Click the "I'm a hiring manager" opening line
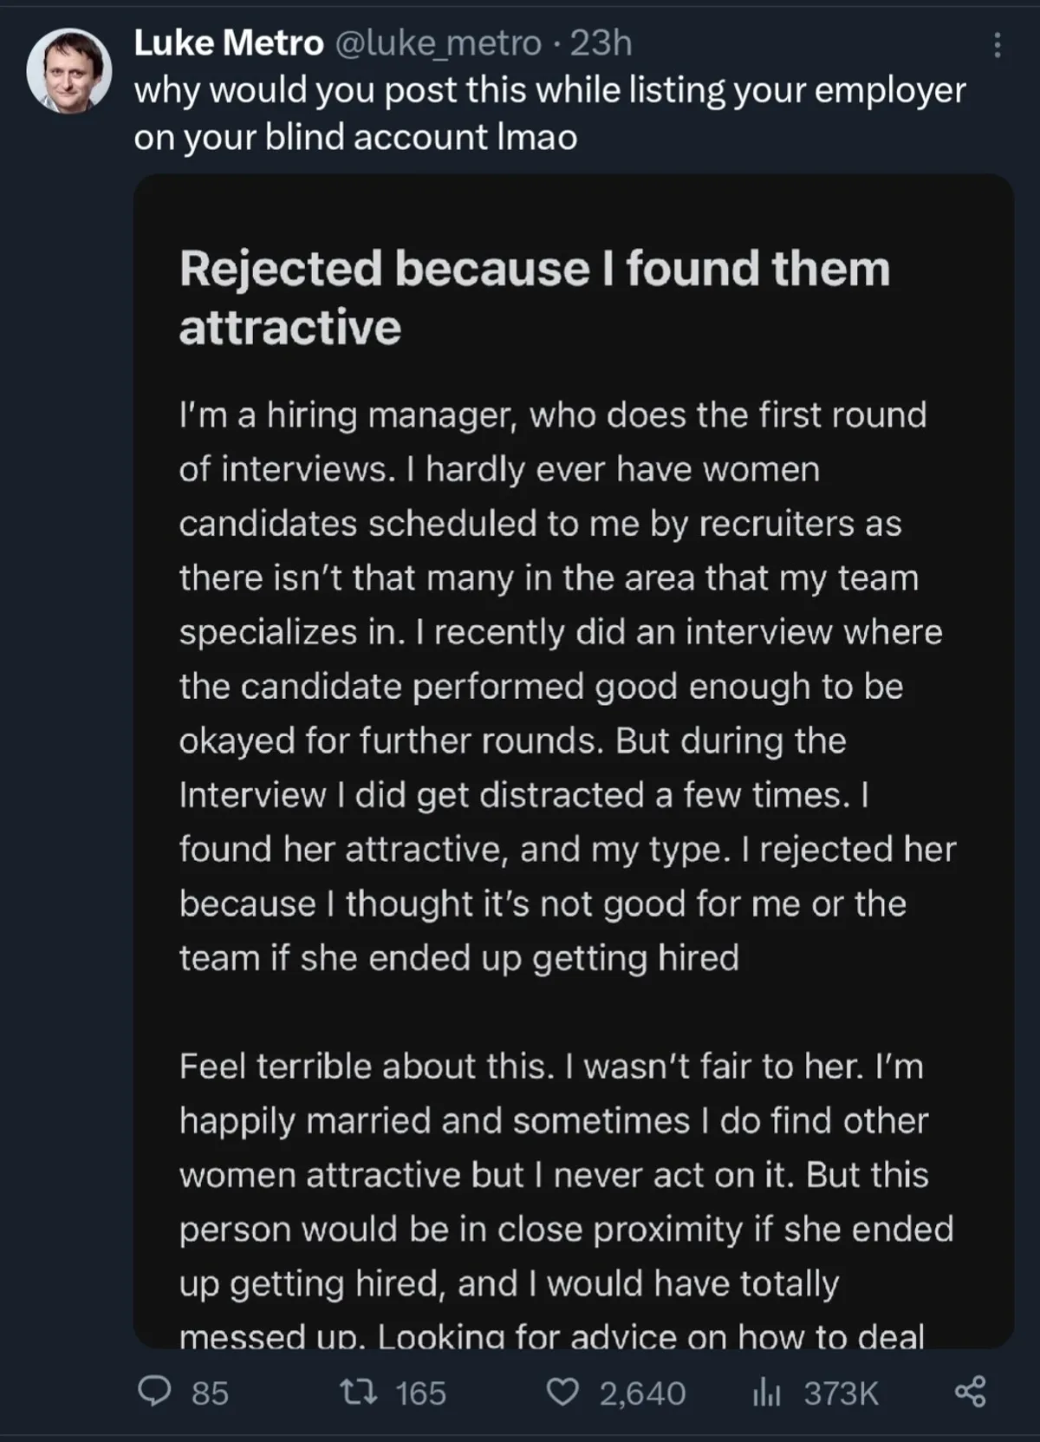 [552, 415]
